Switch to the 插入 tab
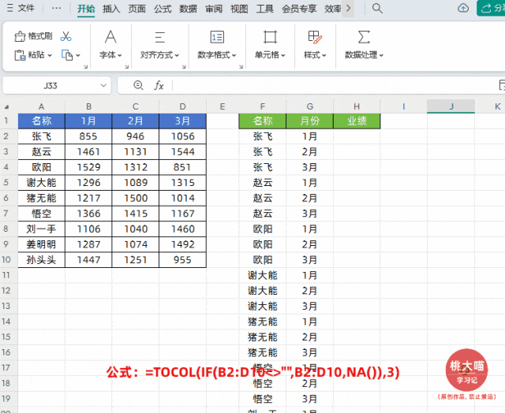This screenshot has width=505, height=413. (x=111, y=9)
